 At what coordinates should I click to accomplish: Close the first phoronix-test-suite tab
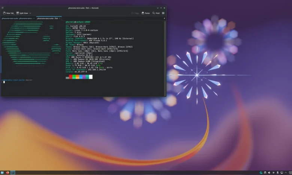pos(34,18)
